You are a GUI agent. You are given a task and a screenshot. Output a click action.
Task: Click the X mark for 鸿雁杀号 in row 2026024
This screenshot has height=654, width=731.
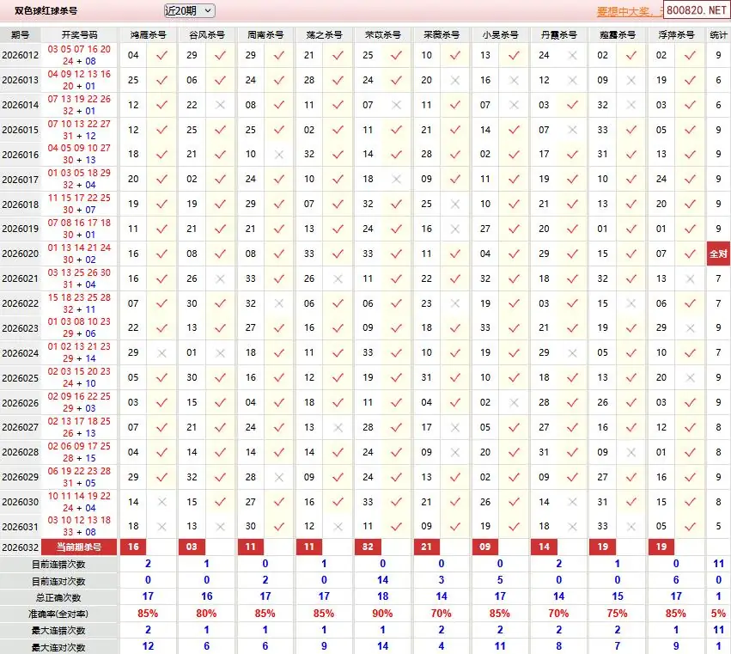tap(161, 353)
